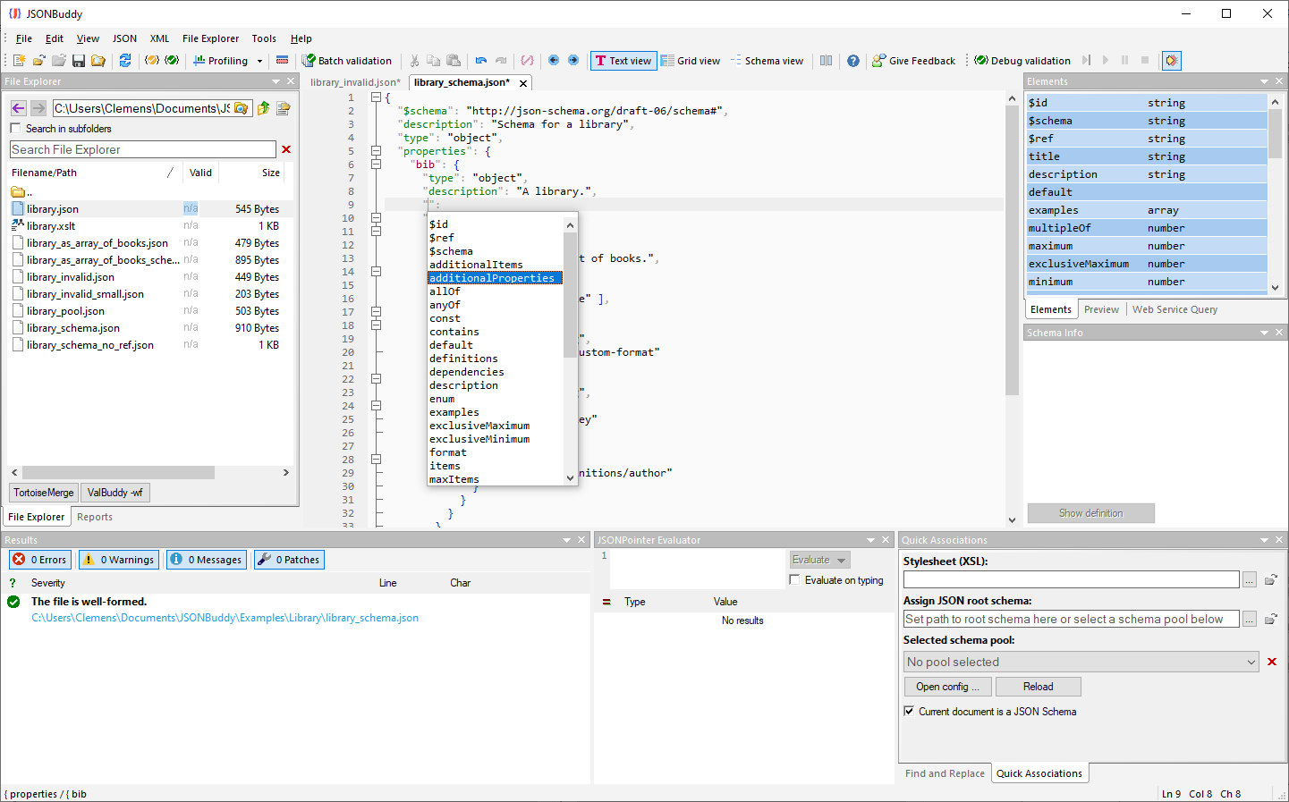
Task: Uncheck Current document is a JSON Schema
Action: coord(909,712)
